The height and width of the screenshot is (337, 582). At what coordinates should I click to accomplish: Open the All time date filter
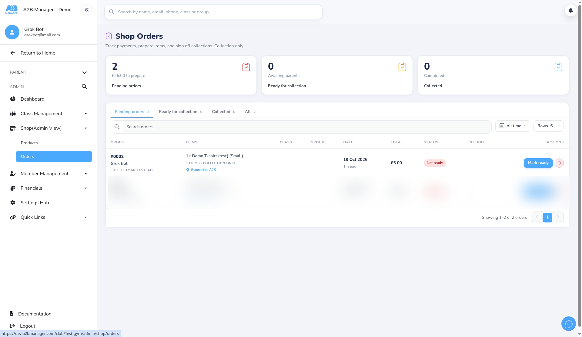pos(513,126)
